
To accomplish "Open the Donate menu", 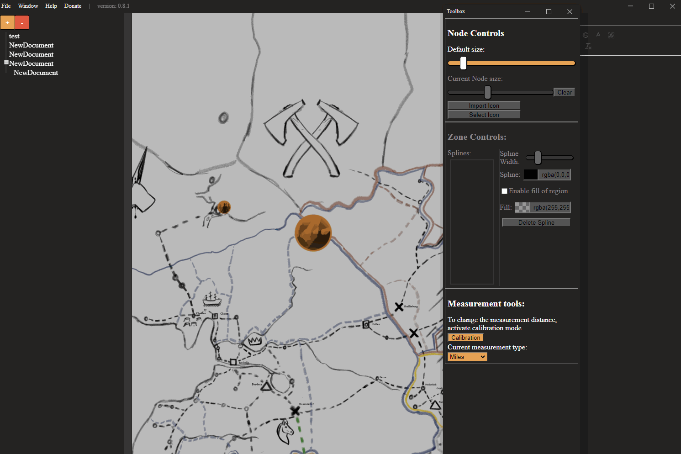I will pyautogui.click(x=73, y=6).
